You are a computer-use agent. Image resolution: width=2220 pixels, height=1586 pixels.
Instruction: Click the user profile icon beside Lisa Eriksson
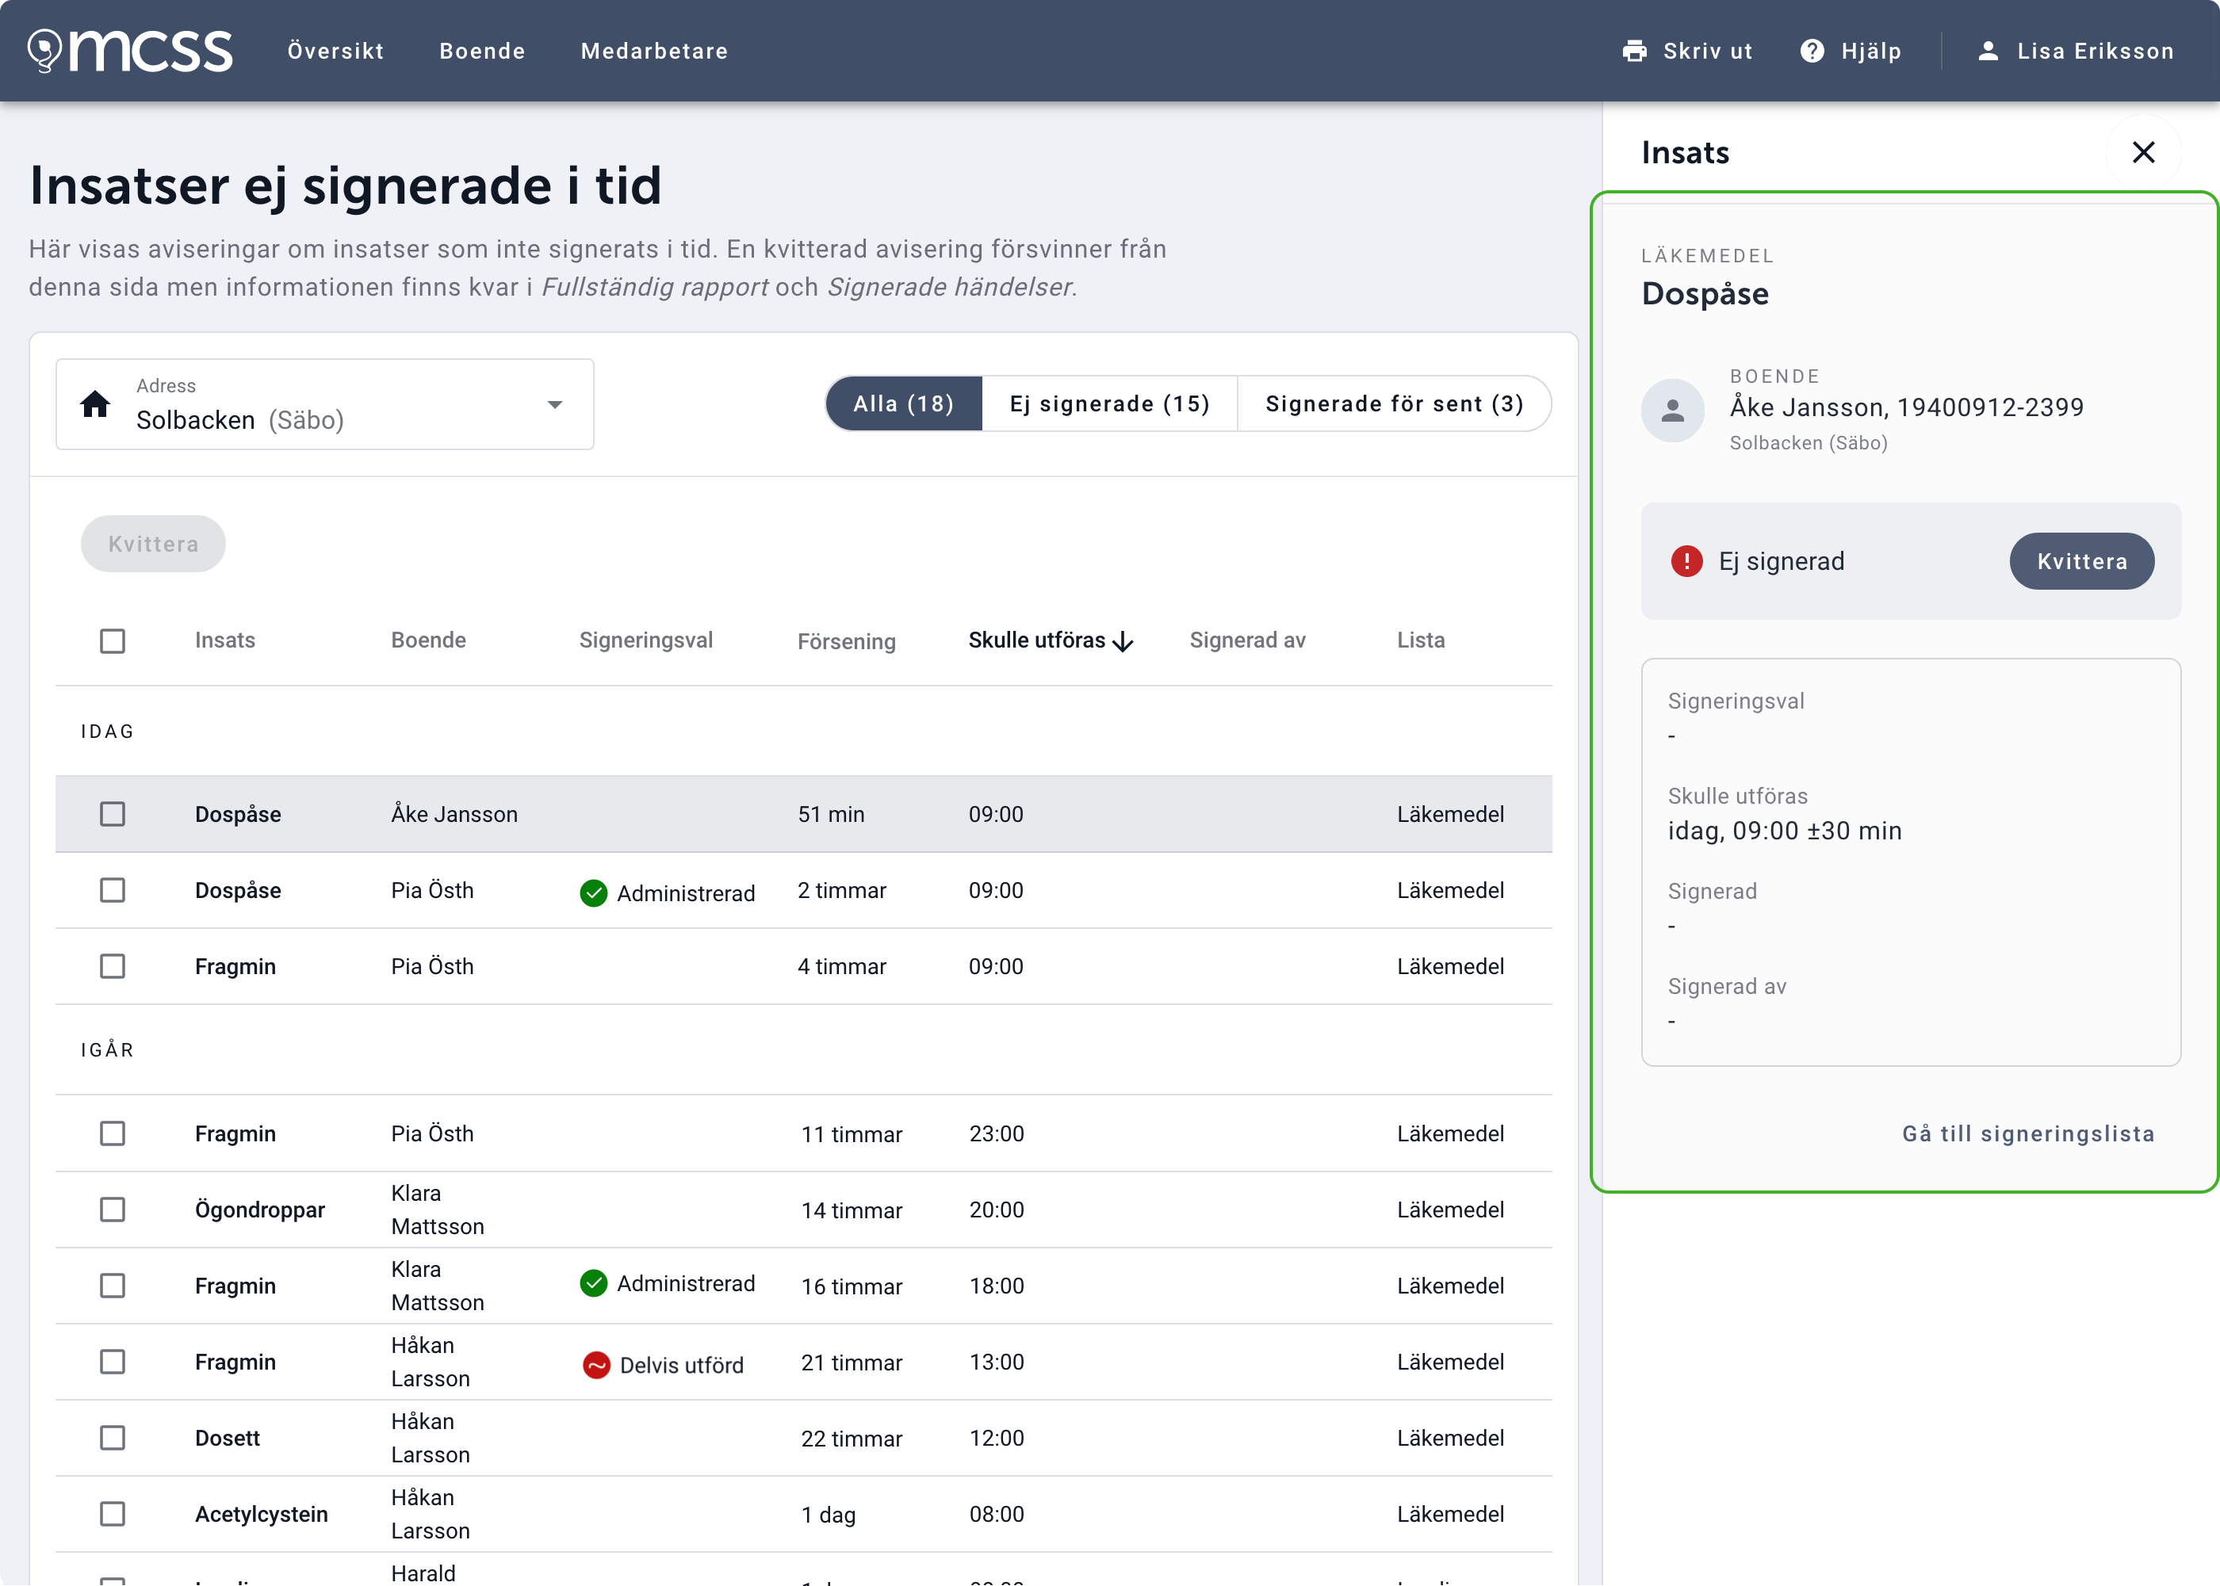point(1988,51)
